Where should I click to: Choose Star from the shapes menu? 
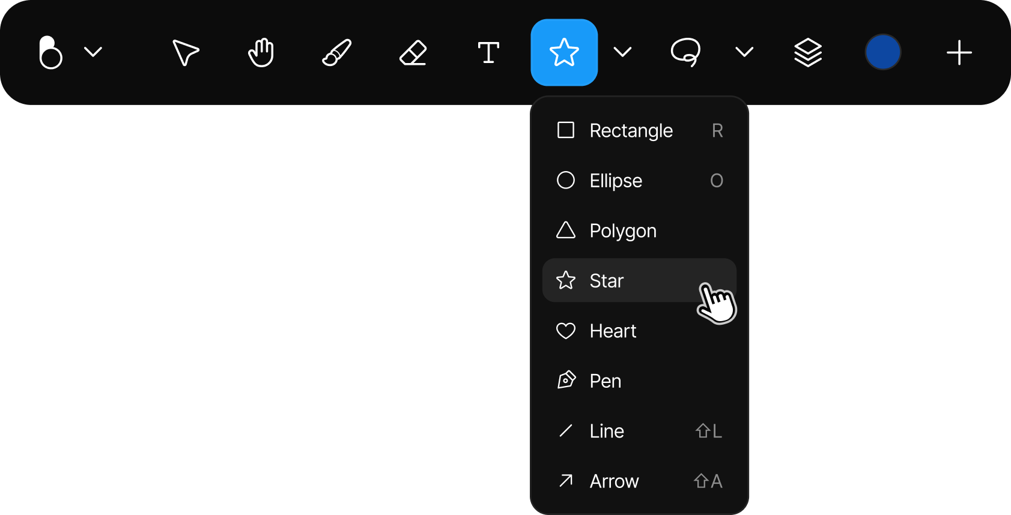coord(639,280)
